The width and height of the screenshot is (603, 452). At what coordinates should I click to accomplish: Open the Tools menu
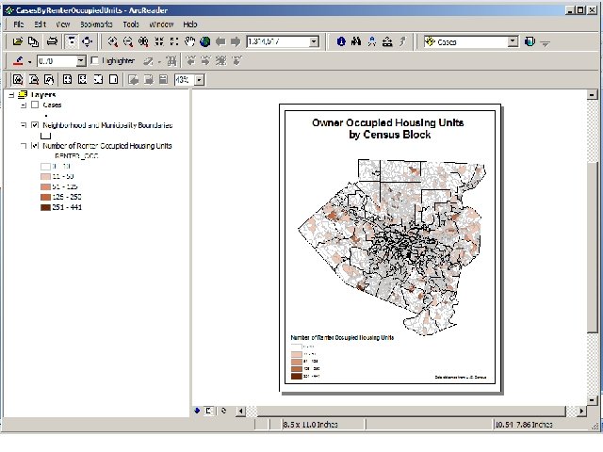click(131, 23)
